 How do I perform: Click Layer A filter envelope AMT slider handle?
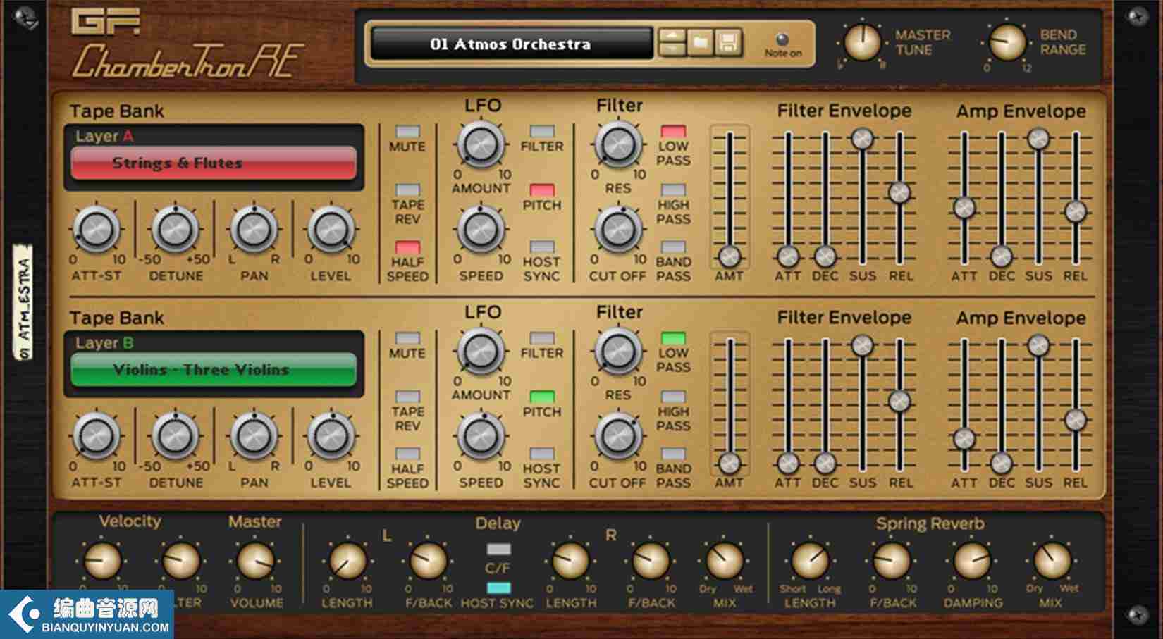click(x=730, y=256)
